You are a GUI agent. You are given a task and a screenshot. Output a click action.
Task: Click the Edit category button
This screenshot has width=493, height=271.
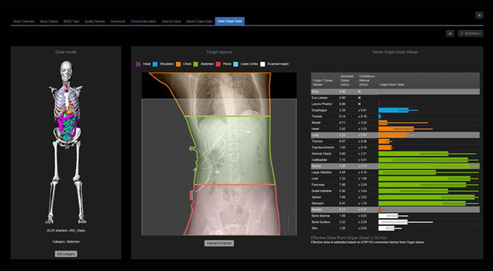click(x=66, y=253)
